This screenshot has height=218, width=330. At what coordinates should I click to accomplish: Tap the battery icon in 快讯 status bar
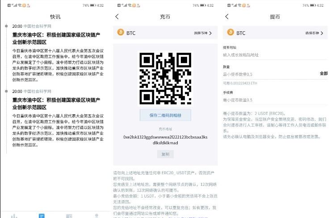tap(93, 5)
